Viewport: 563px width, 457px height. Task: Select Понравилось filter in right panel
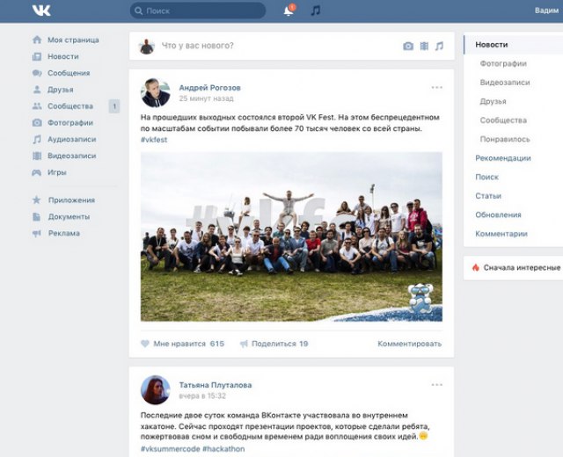point(505,139)
